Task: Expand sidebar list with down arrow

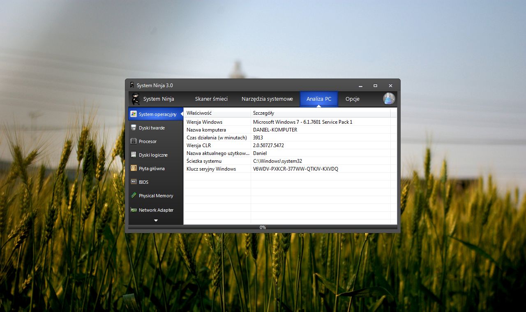Action: pos(156,221)
